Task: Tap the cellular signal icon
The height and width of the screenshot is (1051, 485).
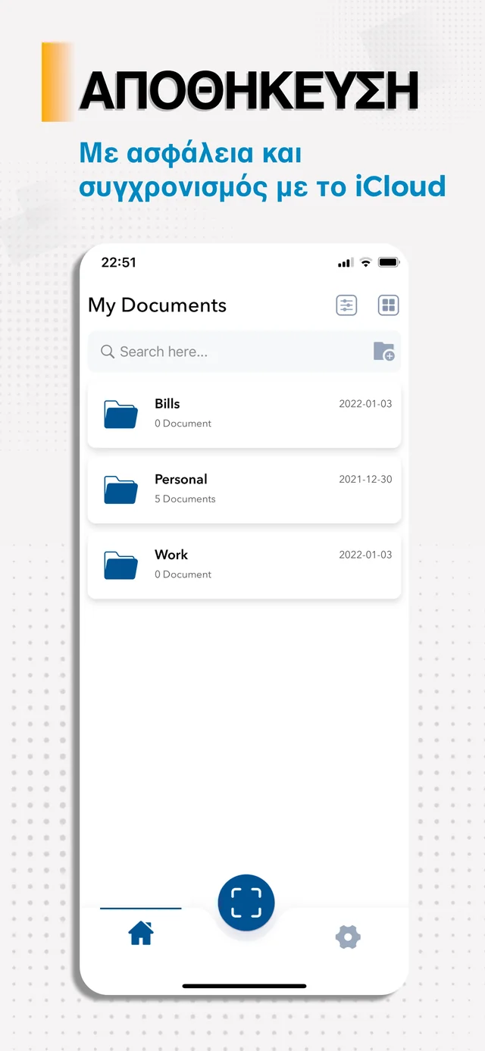Action: pos(346,262)
